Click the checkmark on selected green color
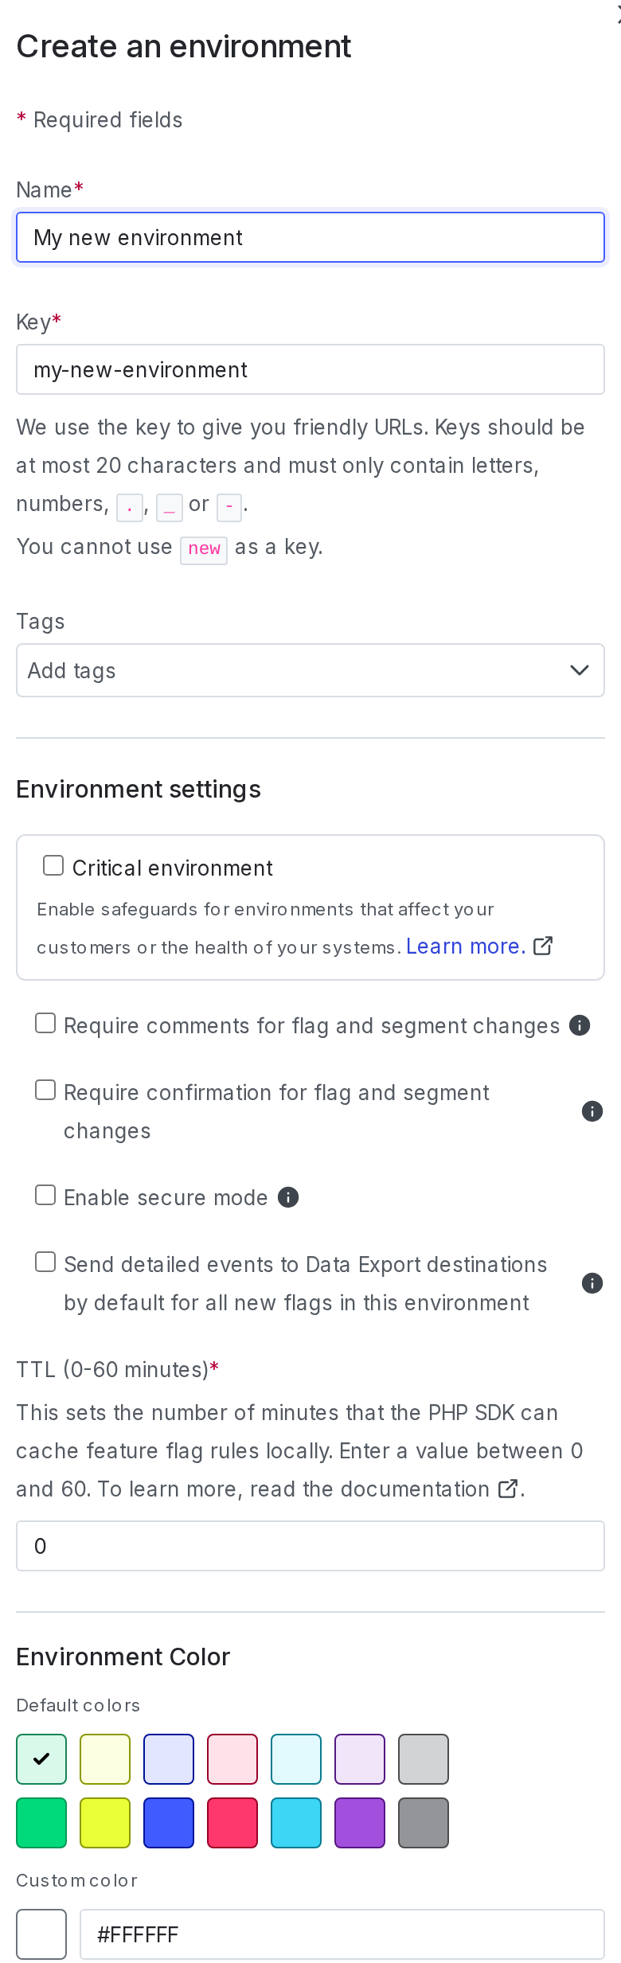The width and height of the screenshot is (621, 1963). pos(41,1759)
